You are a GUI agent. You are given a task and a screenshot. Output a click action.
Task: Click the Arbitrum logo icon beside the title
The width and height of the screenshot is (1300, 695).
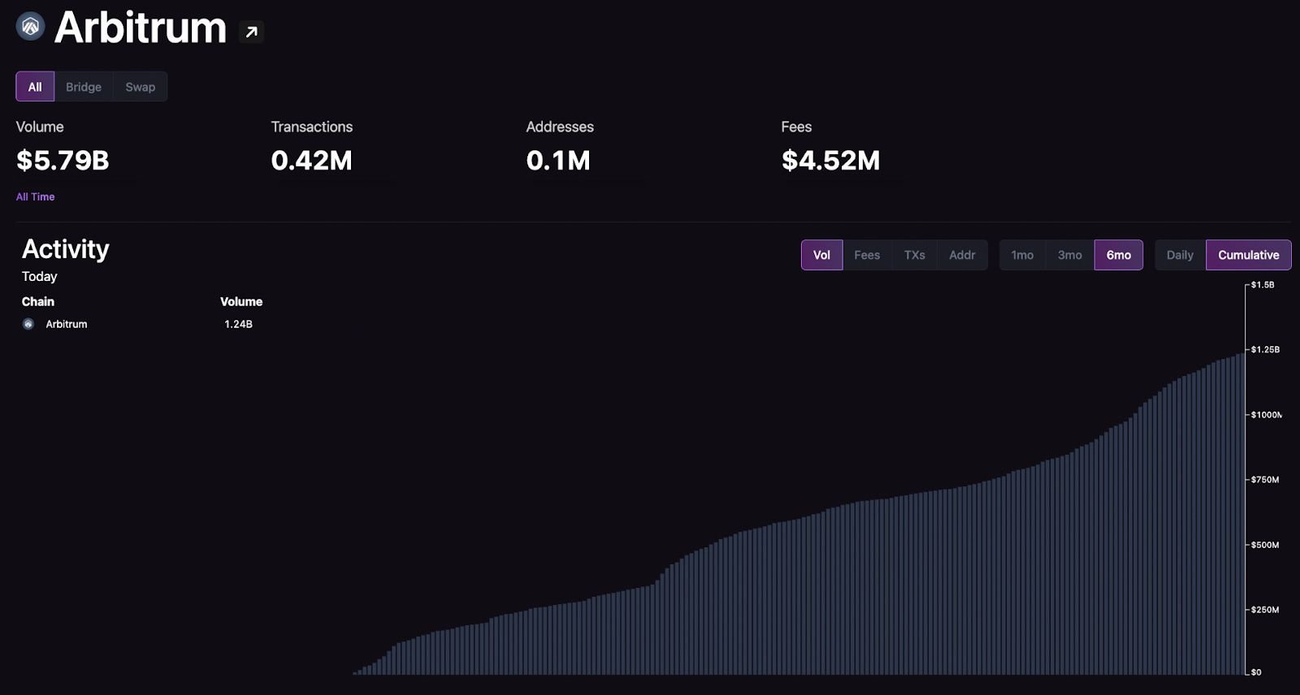[x=31, y=27]
